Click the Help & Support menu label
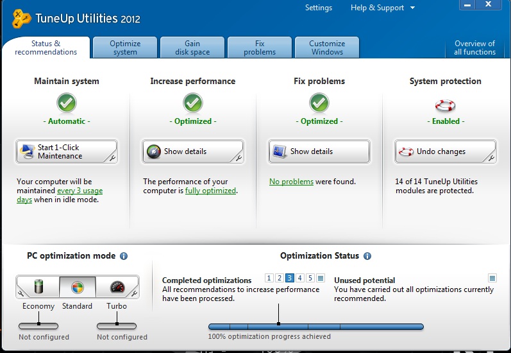Viewport: 511px width, 353px height. click(378, 8)
